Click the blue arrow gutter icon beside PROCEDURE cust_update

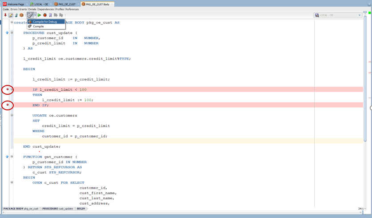tap(7, 32)
